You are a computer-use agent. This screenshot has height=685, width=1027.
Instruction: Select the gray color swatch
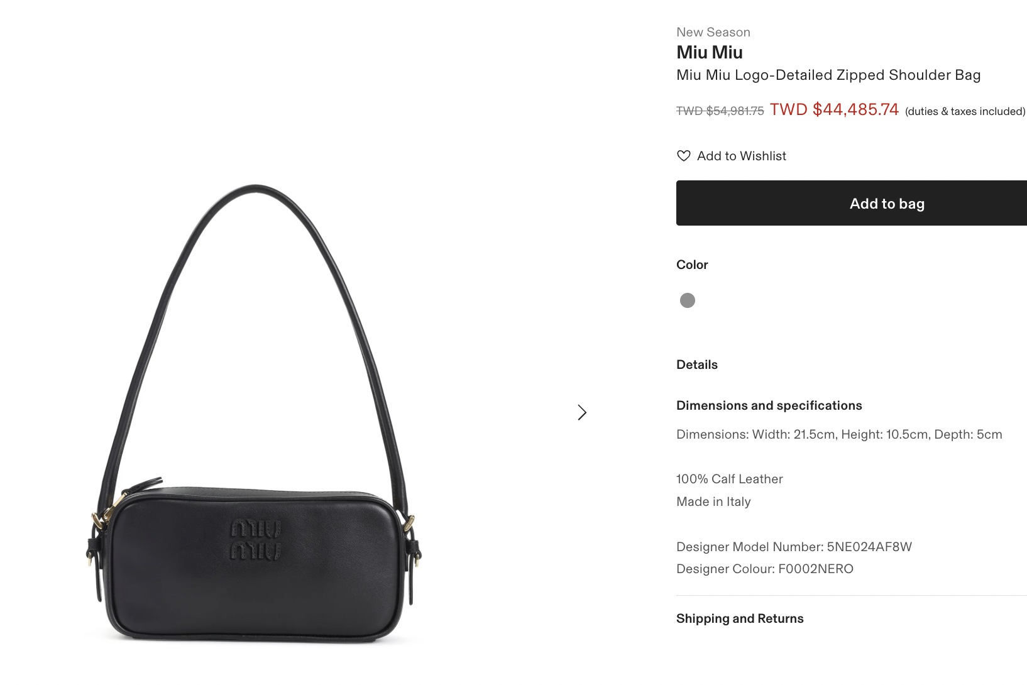point(688,300)
